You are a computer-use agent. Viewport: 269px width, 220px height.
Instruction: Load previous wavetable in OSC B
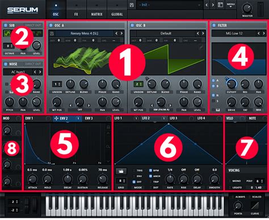198,34
